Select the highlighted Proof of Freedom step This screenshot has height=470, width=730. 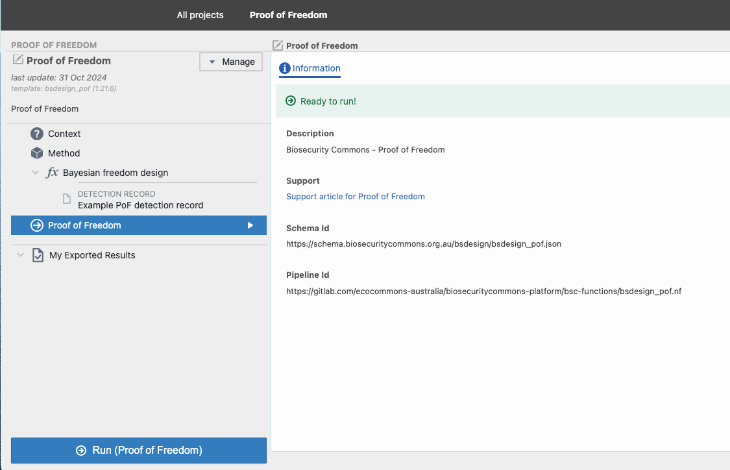tap(139, 225)
